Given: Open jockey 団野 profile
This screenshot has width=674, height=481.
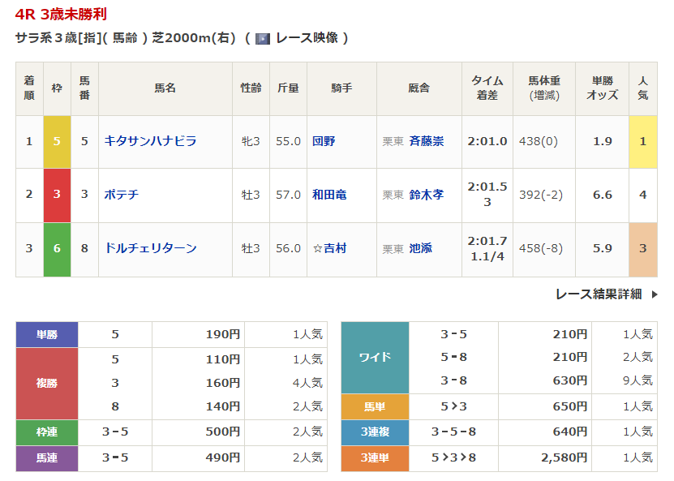Looking at the screenshot, I should pos(324,141).
